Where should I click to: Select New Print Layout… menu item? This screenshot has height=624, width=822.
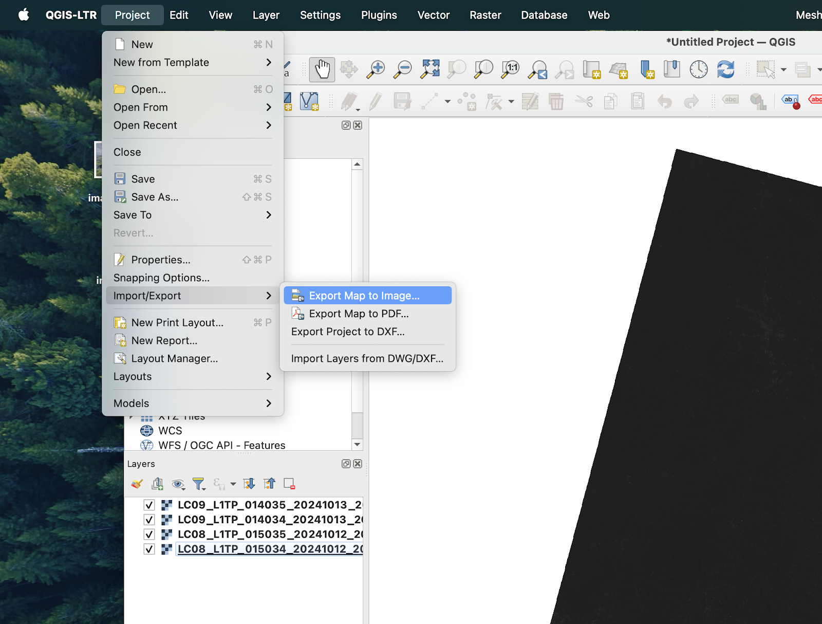(193, 322)
